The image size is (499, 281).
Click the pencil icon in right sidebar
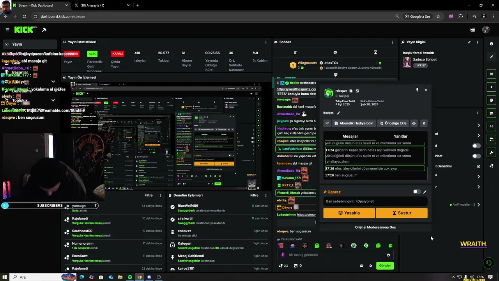(492, 57)
